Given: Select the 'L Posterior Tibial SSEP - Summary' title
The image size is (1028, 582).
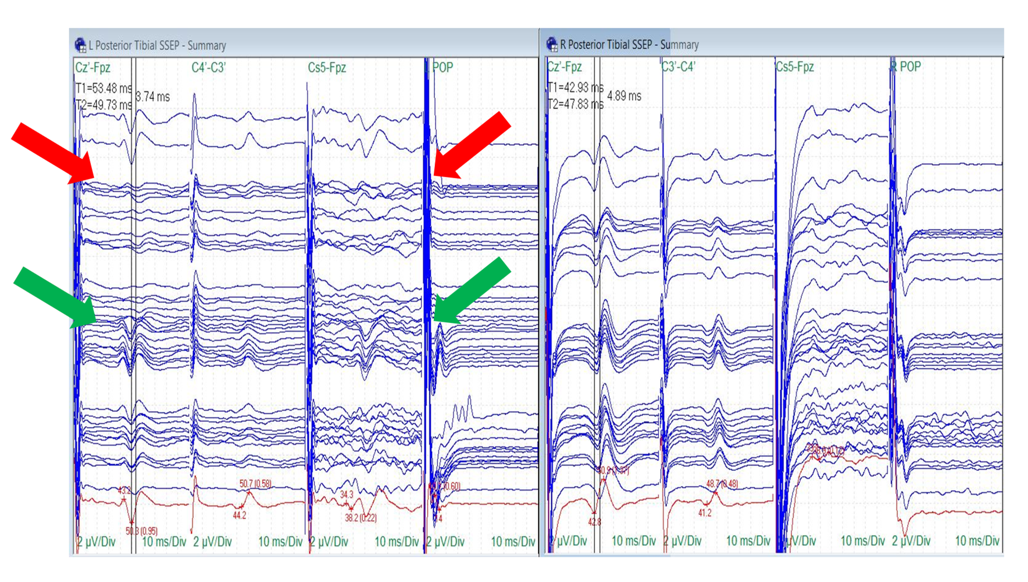Looking at the screenshot, I should click(x=157, y=46).
